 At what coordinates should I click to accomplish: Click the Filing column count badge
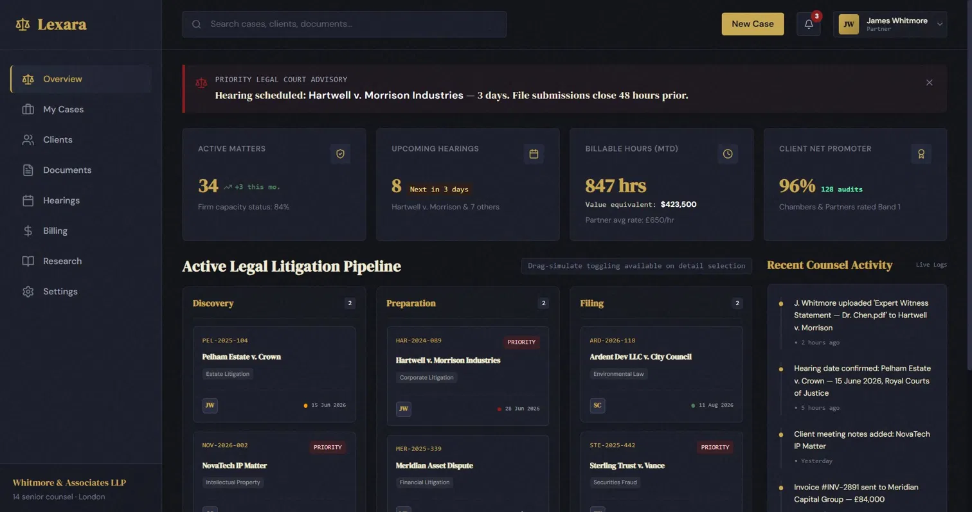[x=737, y=303]
